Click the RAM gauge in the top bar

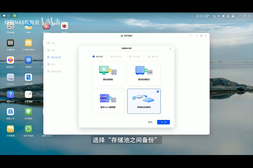201,16
